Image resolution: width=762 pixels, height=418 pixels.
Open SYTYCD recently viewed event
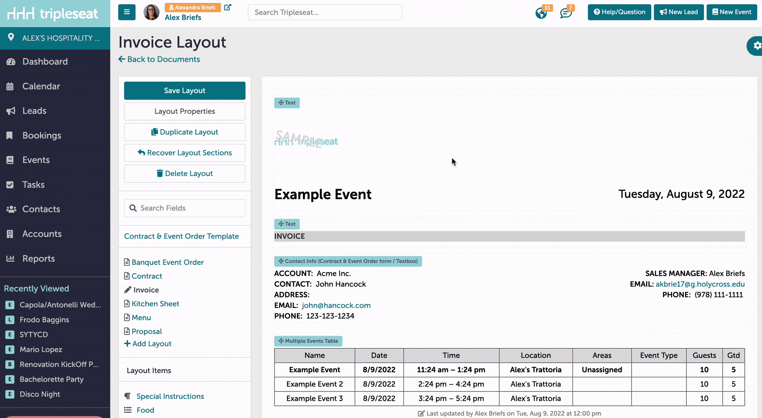coord(34,335)
